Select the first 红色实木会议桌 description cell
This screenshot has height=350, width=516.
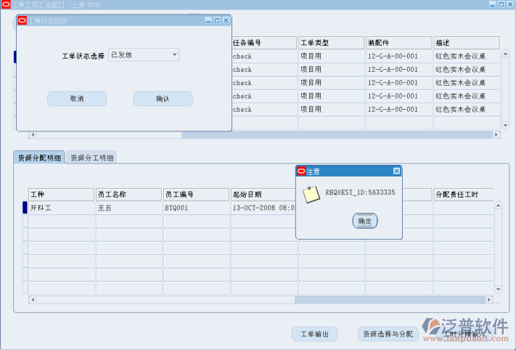click(x=467, y=57)
